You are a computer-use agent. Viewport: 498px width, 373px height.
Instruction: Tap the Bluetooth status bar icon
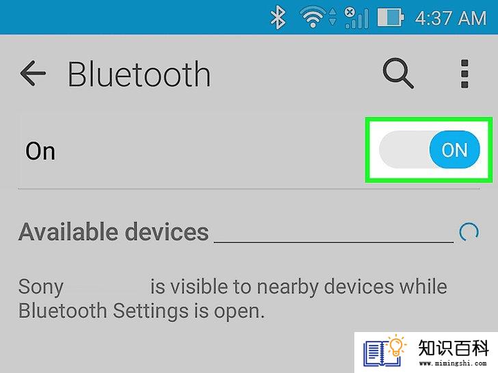[278, 18]
